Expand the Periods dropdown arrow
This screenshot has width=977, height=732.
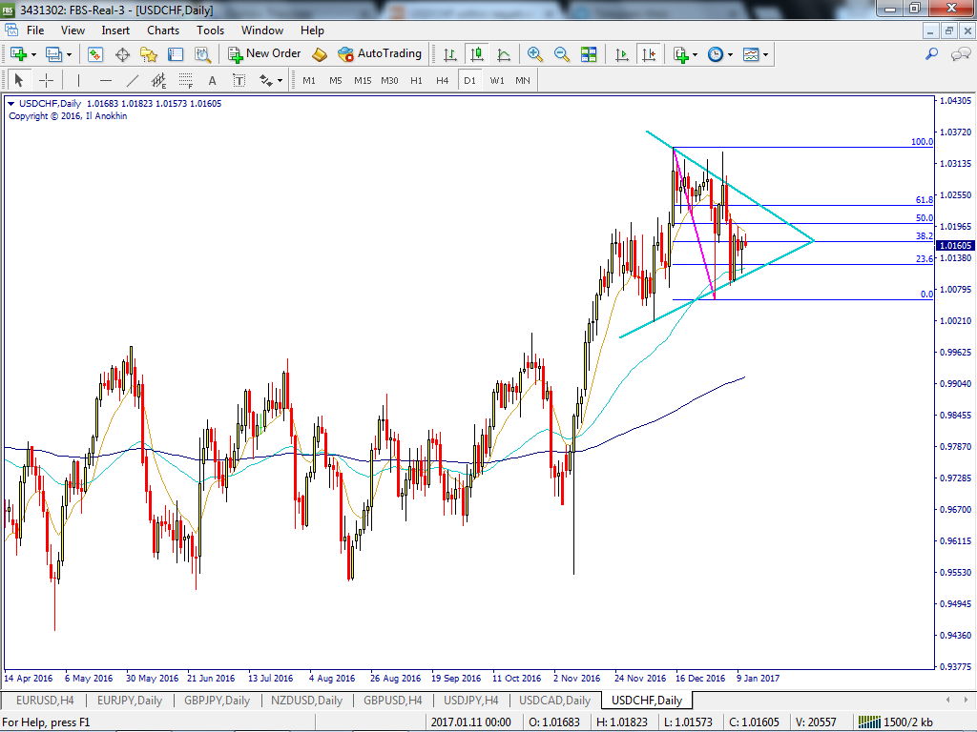point(730,54)
